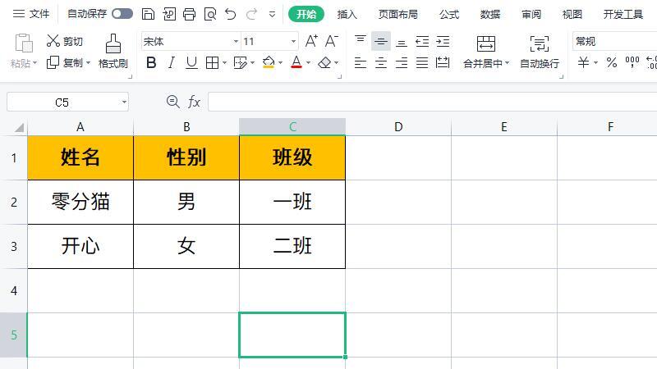Click the percent style icon
Viewport: 657px width, 369px height.
tap(611, 62)
